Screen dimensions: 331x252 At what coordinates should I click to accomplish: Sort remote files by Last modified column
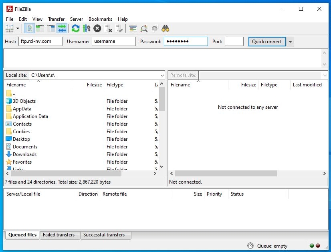[x=309, y=85]
